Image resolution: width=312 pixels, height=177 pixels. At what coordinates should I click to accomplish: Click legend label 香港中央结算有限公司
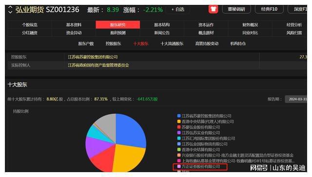coord(201,150)
